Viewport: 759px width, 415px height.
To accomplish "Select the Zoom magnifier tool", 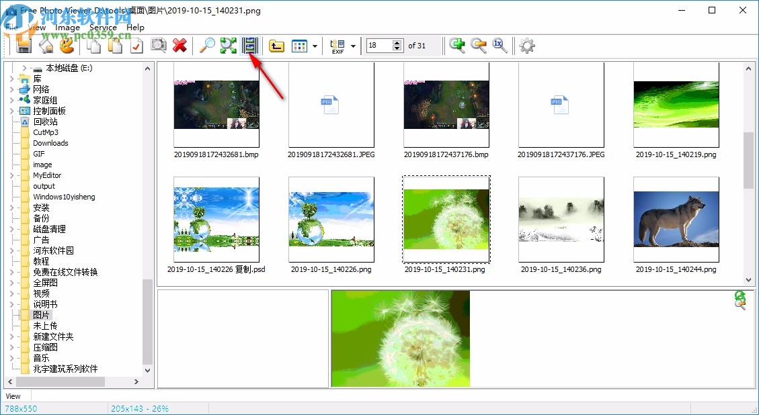I will (207, 45).
